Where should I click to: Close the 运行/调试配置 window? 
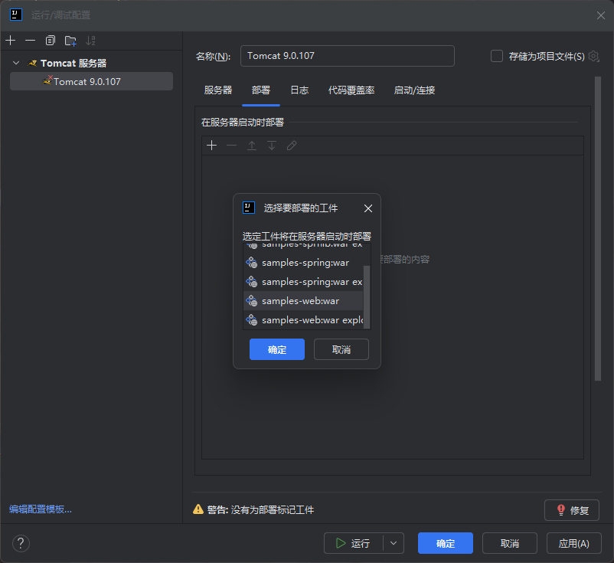(601, 15)
